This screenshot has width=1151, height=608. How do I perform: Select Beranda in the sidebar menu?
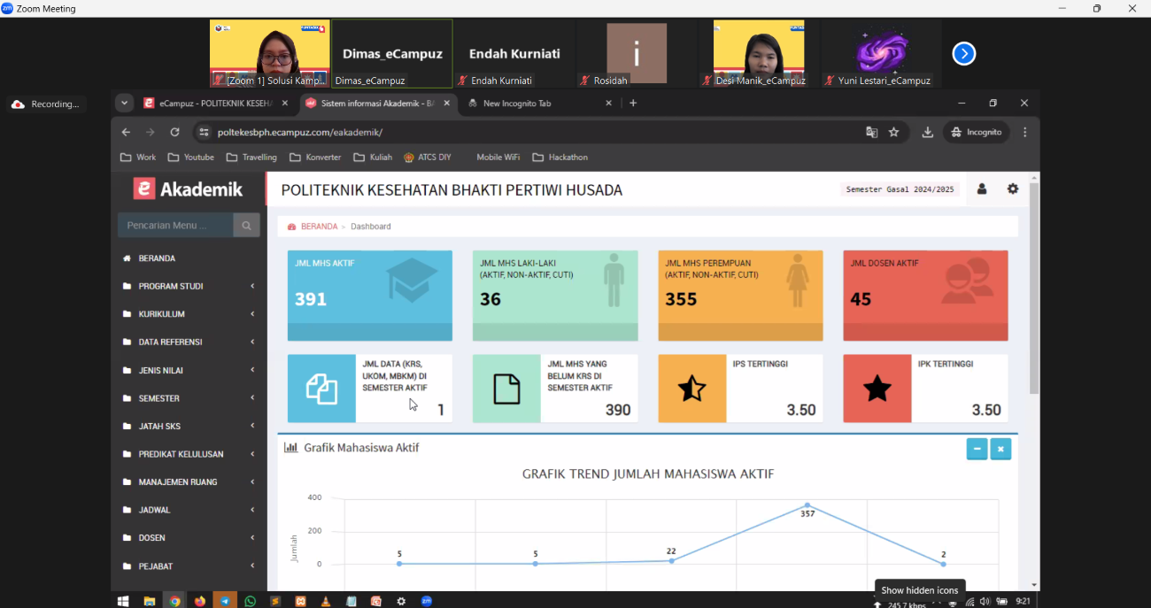(x=157, y=258)
